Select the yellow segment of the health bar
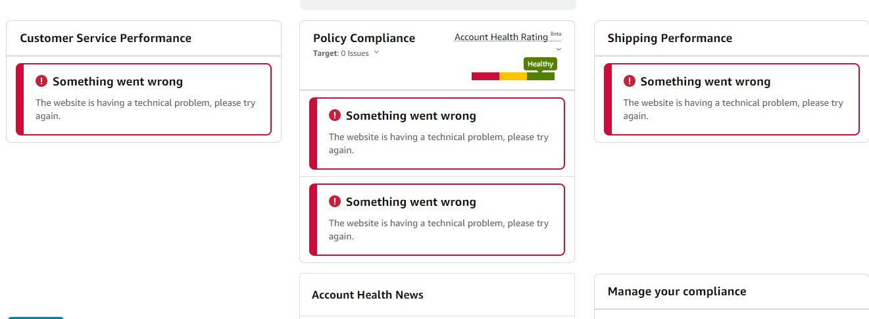869x319 pixels. click(513, 76)
